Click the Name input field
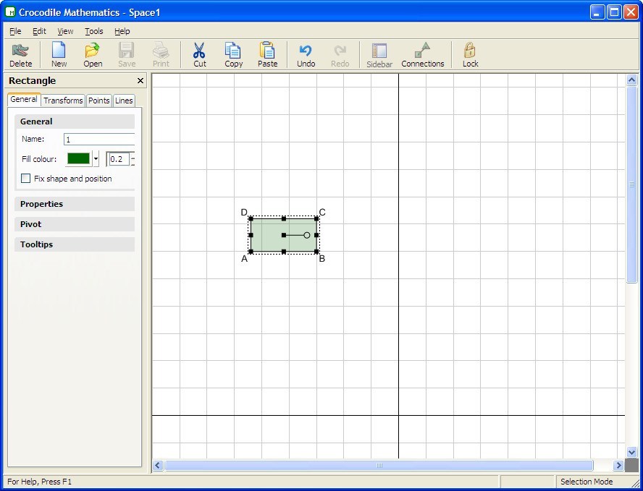This screenshot has width=643, height=491. pos(99,140)
